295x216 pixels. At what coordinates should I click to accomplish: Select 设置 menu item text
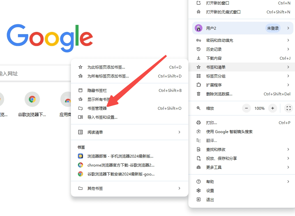210,190
